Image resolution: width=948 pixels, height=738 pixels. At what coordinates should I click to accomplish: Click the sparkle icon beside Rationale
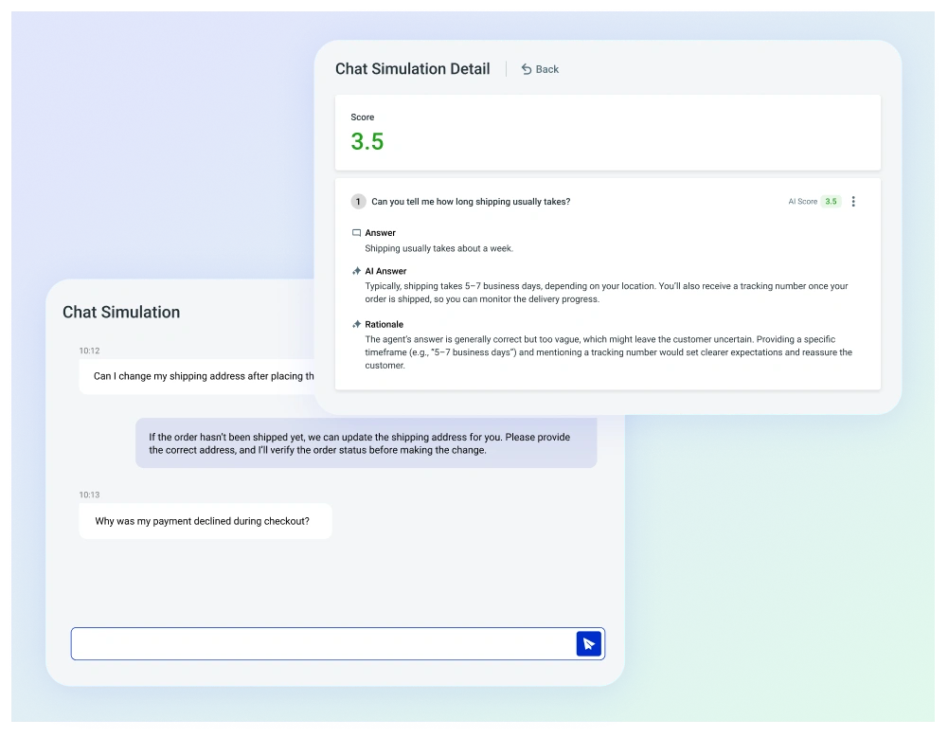click(357, 324)
